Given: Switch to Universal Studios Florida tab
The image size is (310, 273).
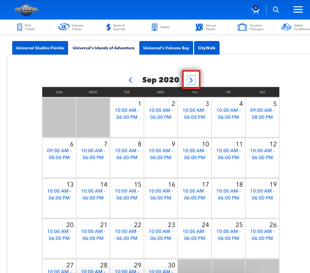Looking at the screenshot, I should (x=40, y=48).
